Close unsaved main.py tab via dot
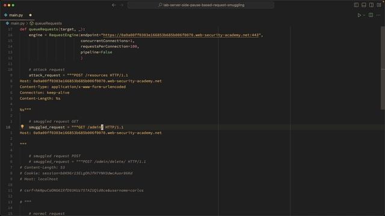385x216 pixels. [x=31, y=15]
